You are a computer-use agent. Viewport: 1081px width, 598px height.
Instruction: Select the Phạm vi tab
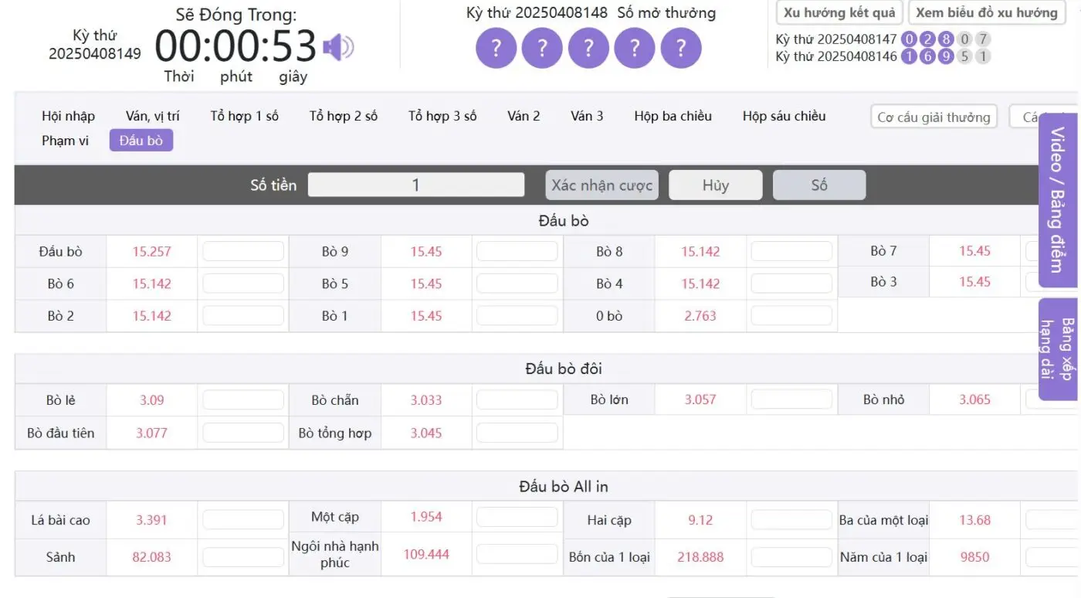[66, 141]
